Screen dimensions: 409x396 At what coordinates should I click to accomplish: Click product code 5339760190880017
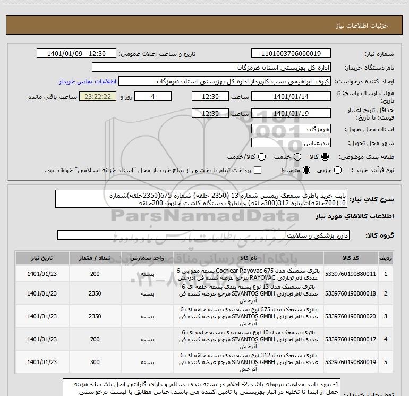coord(351,339)
